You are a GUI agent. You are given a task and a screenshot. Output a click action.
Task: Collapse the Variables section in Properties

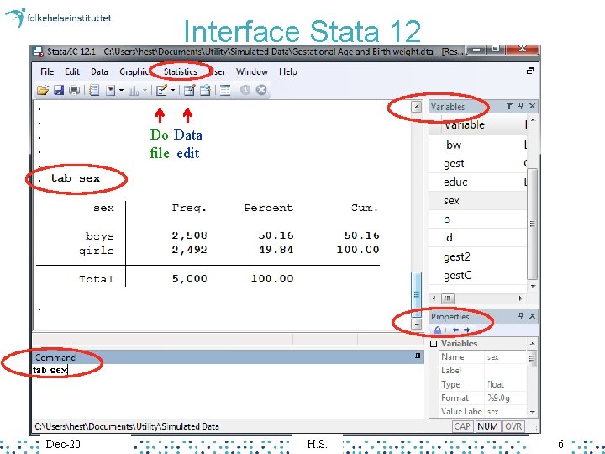pos(434,344)
